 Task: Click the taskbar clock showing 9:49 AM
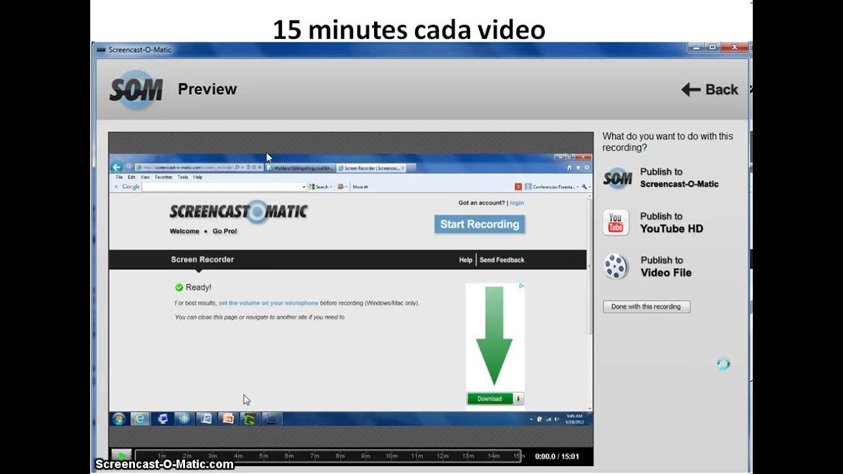pyautogui.click(x=574, y=419)
